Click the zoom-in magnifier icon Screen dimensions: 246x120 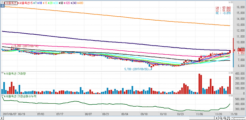coord(225,118)
